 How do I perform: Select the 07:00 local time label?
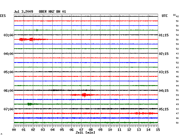pyautogui.click(x=9, y=109)
